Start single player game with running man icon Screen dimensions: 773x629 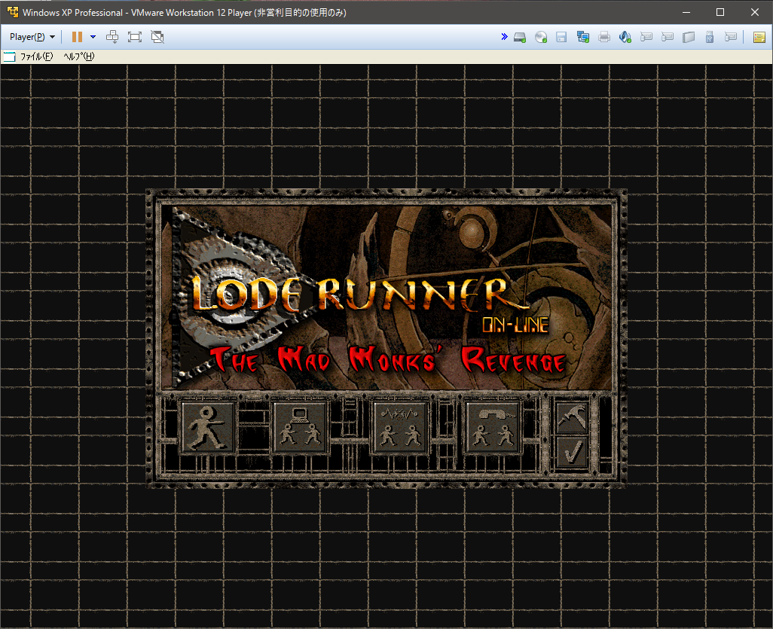pos(207,427)
